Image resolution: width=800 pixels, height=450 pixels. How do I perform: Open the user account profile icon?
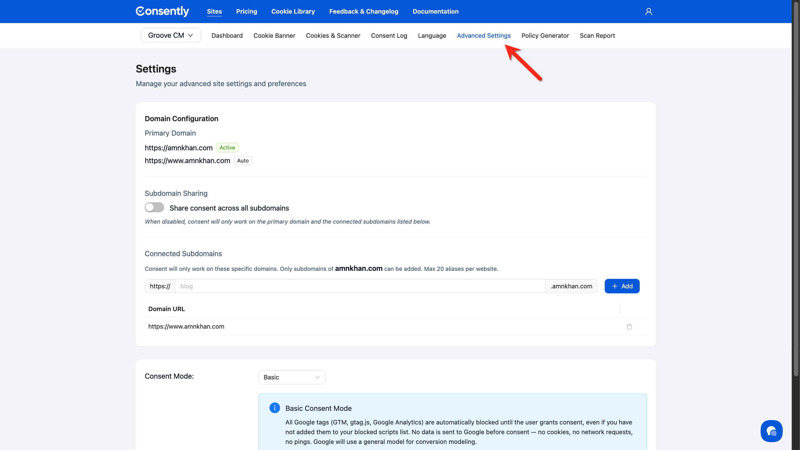648,11
